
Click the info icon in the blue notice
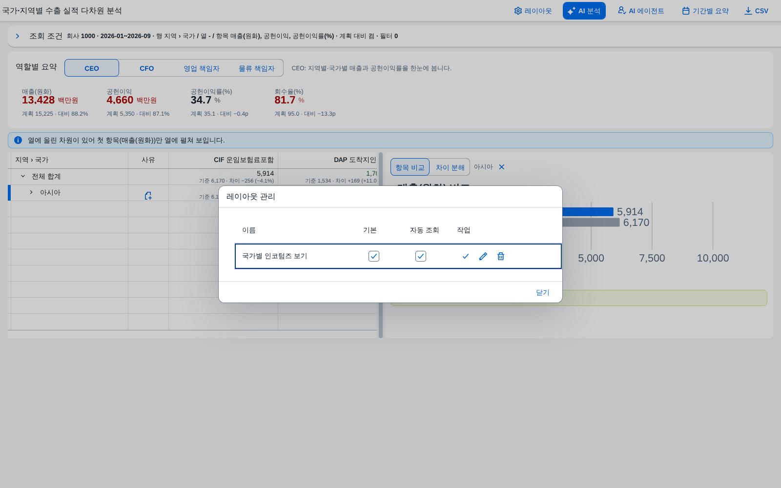(x=18, y=140)
